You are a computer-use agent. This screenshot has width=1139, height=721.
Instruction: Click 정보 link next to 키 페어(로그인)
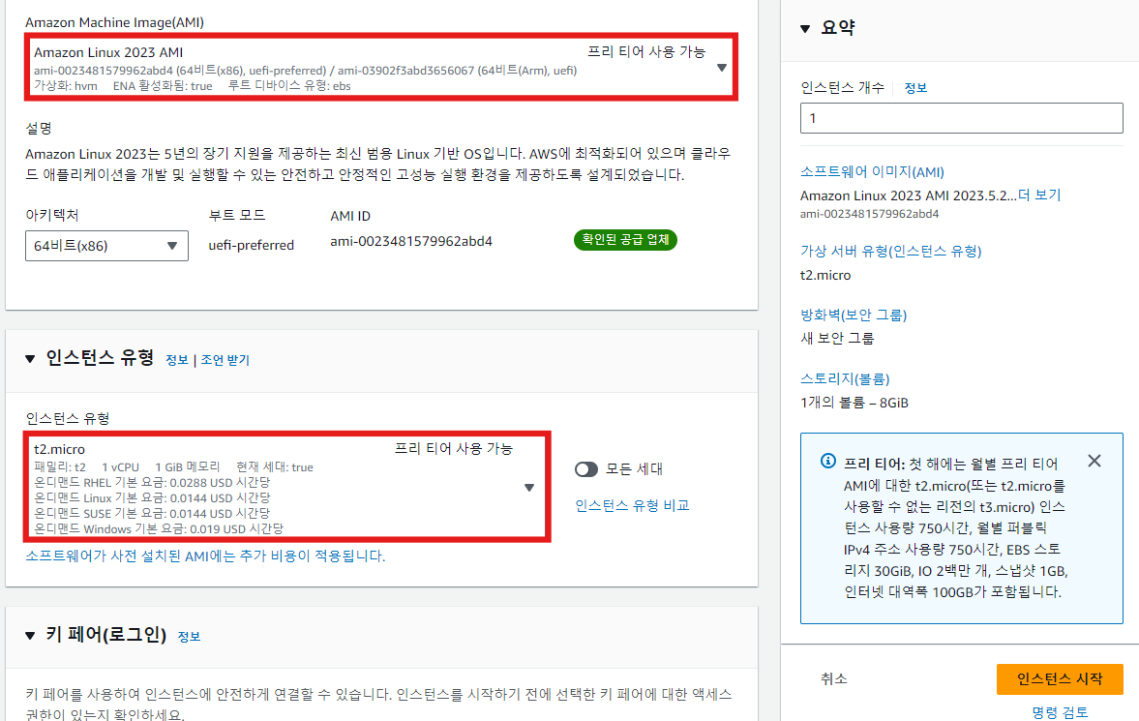[189, 637]
